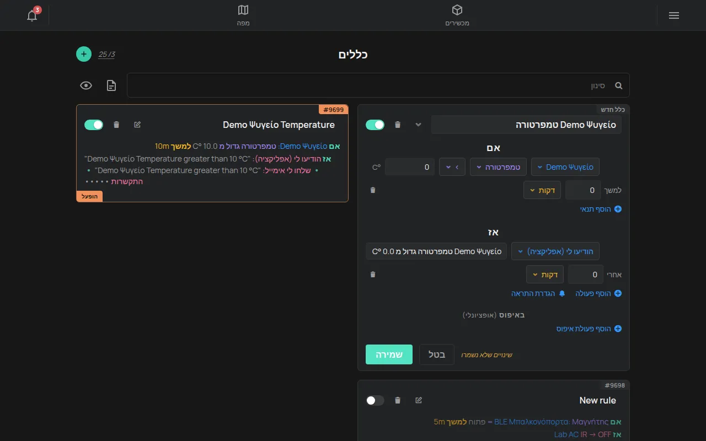Viewport: 706px width, 441px height.
Task: Click the search magnifier icon
Action: 618,85
